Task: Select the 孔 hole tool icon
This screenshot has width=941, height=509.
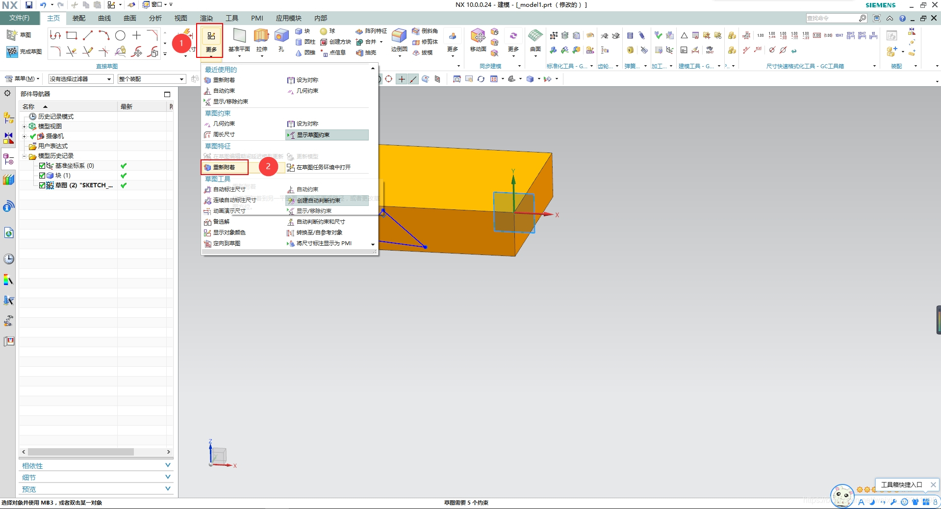Action: [281, 36]
